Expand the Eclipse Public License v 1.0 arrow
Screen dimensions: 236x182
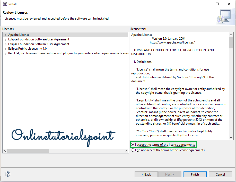5,49
